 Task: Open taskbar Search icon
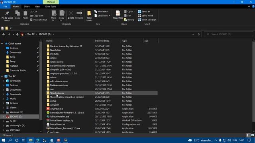click(x=10, y=140)
